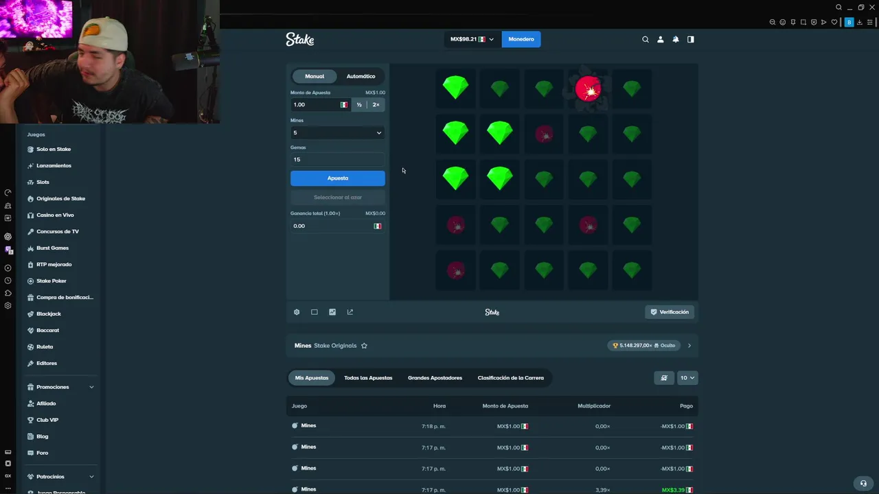
Task: Open the user profile icon in header
Action: (660, 39)
